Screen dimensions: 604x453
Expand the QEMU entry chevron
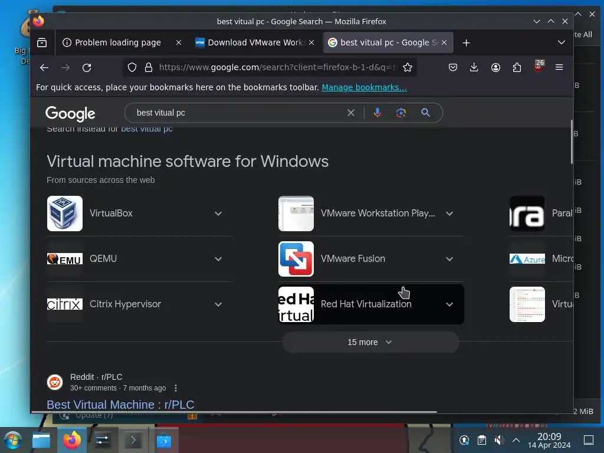[x=218, y=259]
